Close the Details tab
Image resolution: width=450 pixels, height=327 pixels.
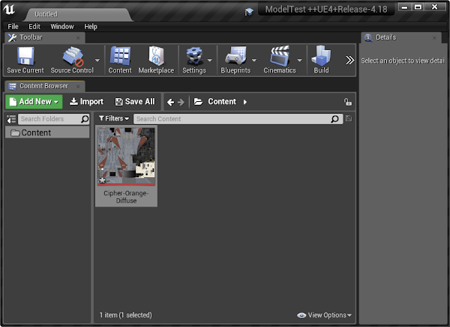tap(434, 38)
